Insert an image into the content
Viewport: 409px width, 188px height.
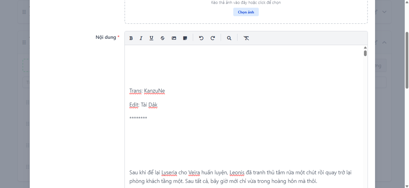coord(174,38)
